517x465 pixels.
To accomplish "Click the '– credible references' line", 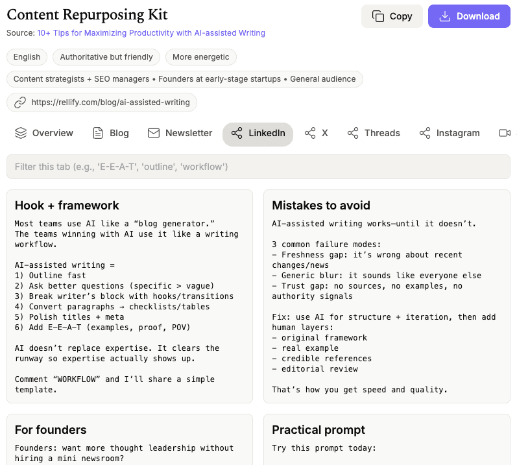I will 322,359.
